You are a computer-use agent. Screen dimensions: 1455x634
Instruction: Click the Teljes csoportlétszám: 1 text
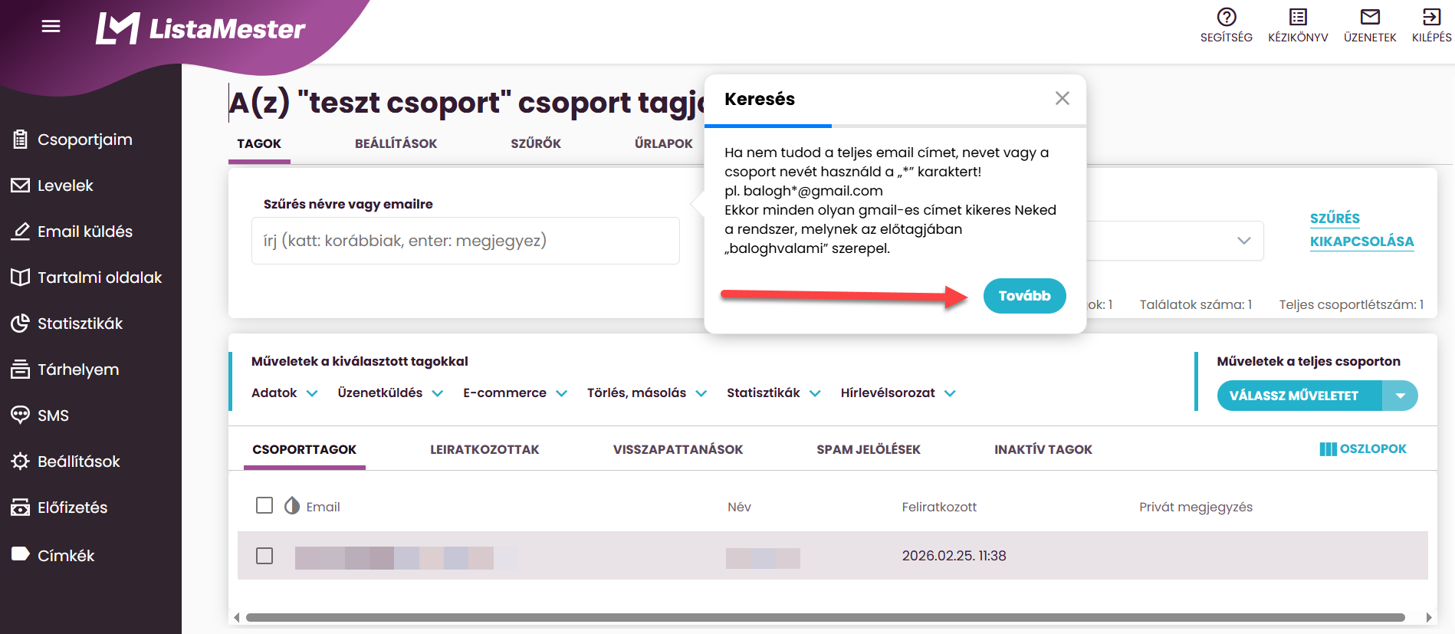[x=1351, y=304]
